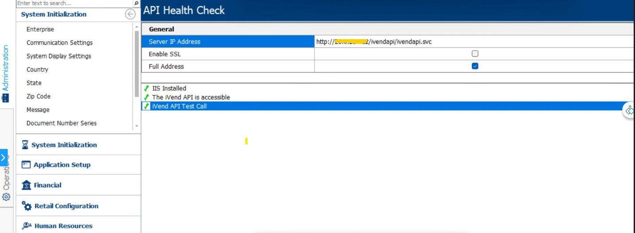Select the IIS Installed result row
635x233 pixels.
coord(388,88)
